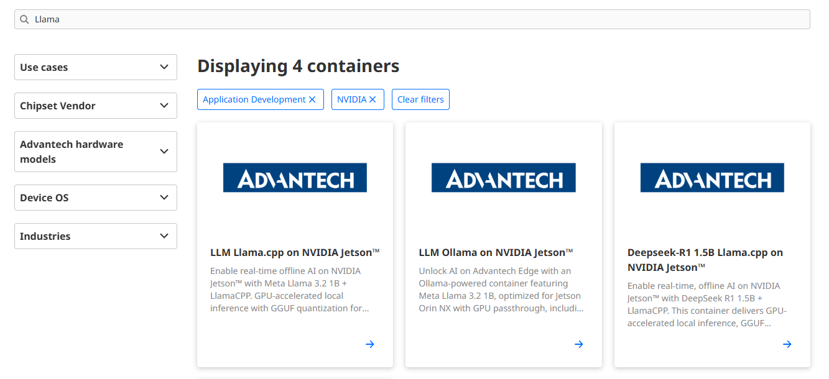Remove the NVIDIA filter chip
Viewport: 829px width, 379px height.
372,99
